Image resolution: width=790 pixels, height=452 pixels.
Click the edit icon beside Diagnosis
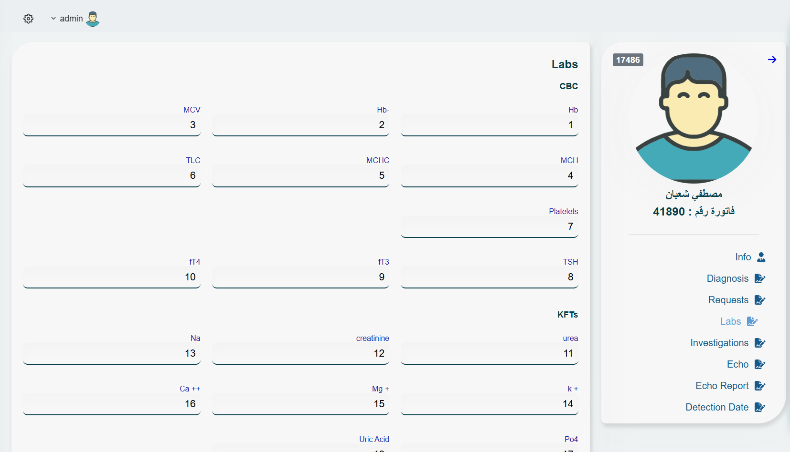point(759,278)
